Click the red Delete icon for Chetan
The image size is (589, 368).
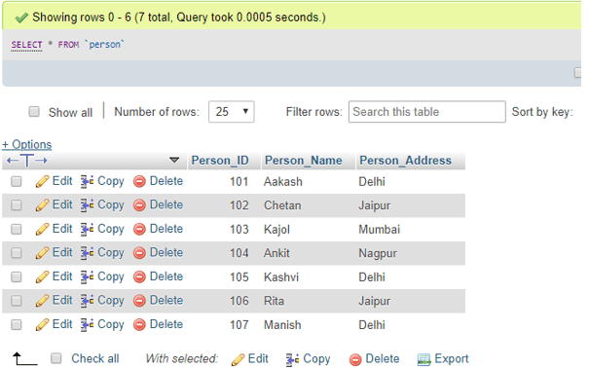[x=139, y=205]
